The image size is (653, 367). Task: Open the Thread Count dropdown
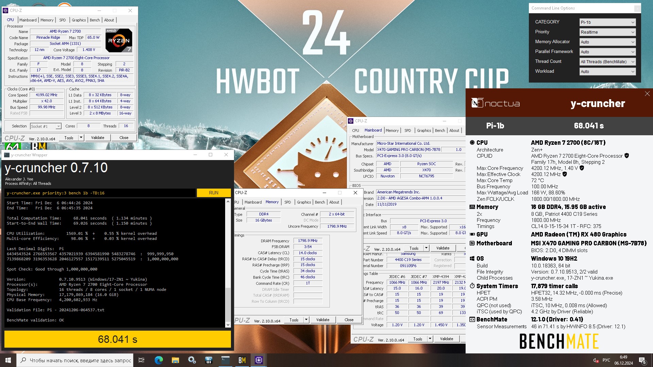click(x=607, y=62)
